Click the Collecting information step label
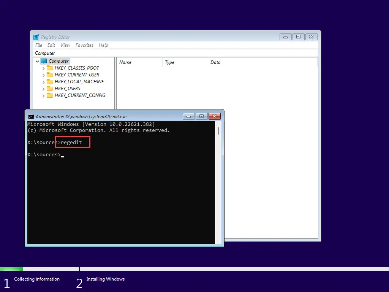The image size is (389, 292). pos(37,279)
